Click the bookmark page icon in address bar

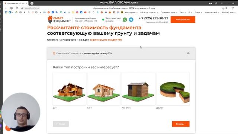click(226, 8)
